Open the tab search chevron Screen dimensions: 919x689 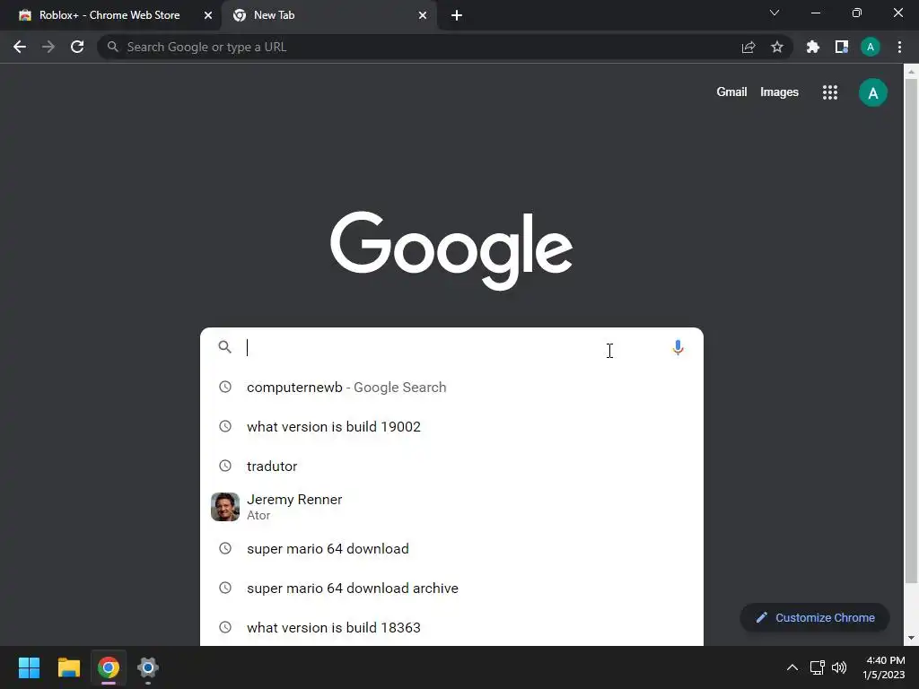pos(775,13)
